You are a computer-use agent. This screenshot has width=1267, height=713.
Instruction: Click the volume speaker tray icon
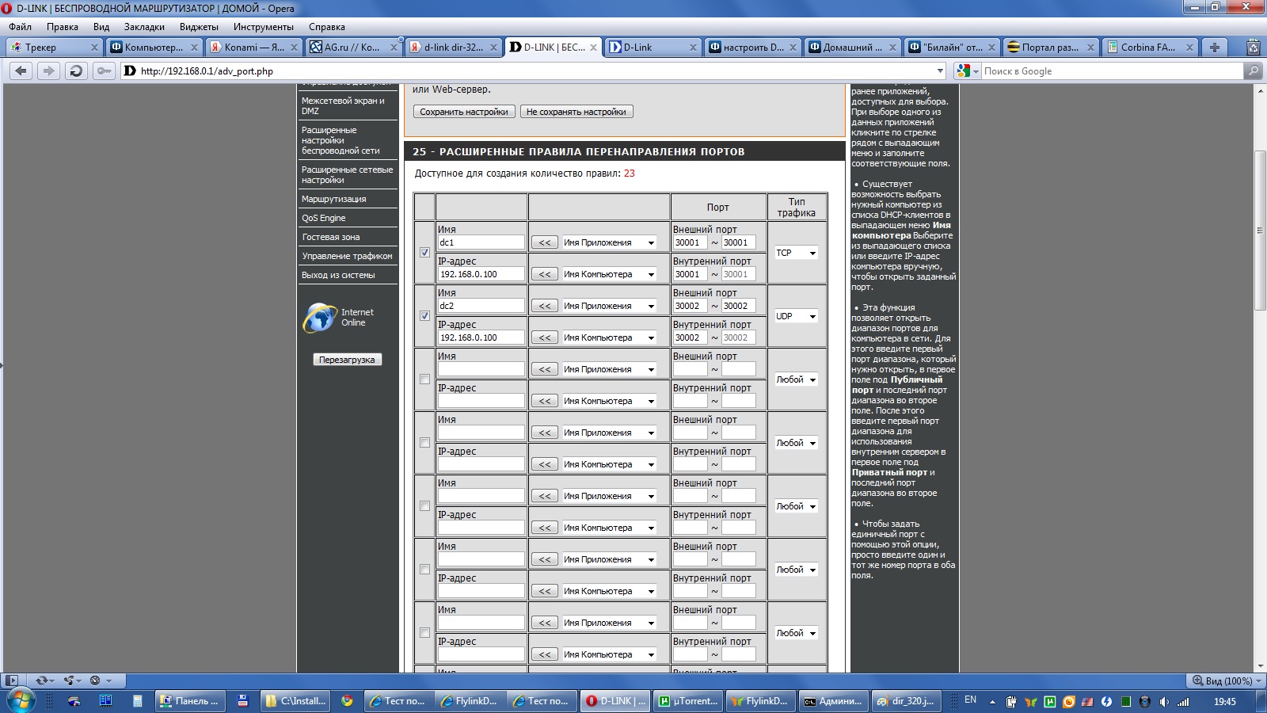point(1163,702)
